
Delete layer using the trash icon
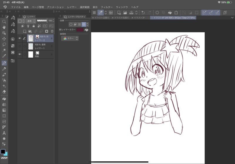tap(52, 31)
